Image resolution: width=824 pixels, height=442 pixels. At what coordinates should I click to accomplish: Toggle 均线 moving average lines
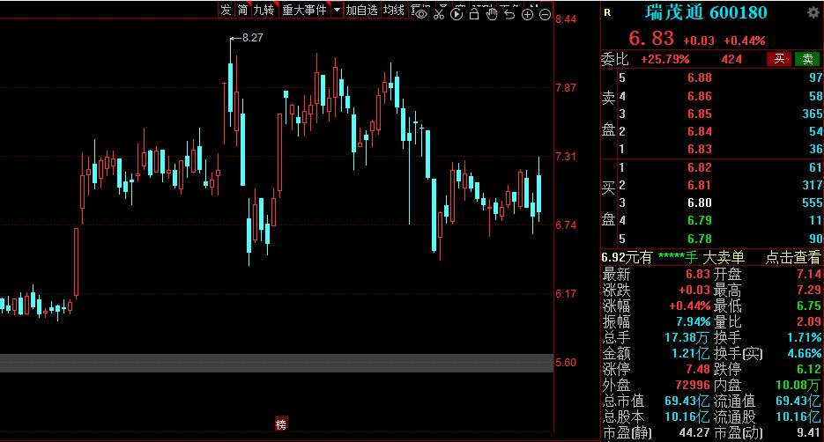pos(394,10)
